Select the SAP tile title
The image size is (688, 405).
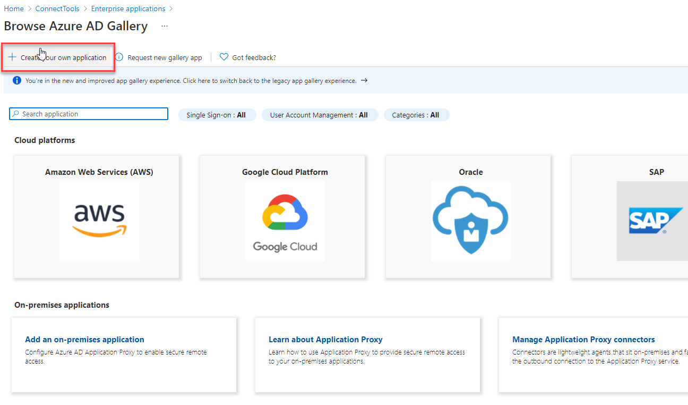click(657, 172)
